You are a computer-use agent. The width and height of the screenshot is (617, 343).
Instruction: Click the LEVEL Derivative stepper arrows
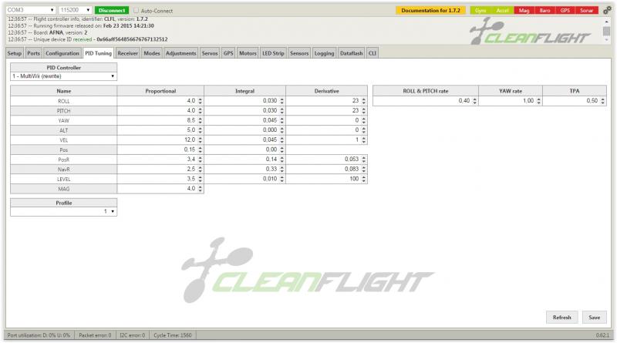pos(364,179)
